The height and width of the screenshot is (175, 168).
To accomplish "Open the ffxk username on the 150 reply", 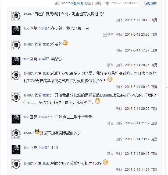I will point(26,147).
